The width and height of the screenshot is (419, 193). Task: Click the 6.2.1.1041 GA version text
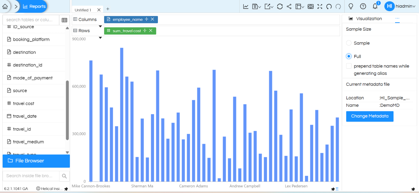(x=16, y=189)
